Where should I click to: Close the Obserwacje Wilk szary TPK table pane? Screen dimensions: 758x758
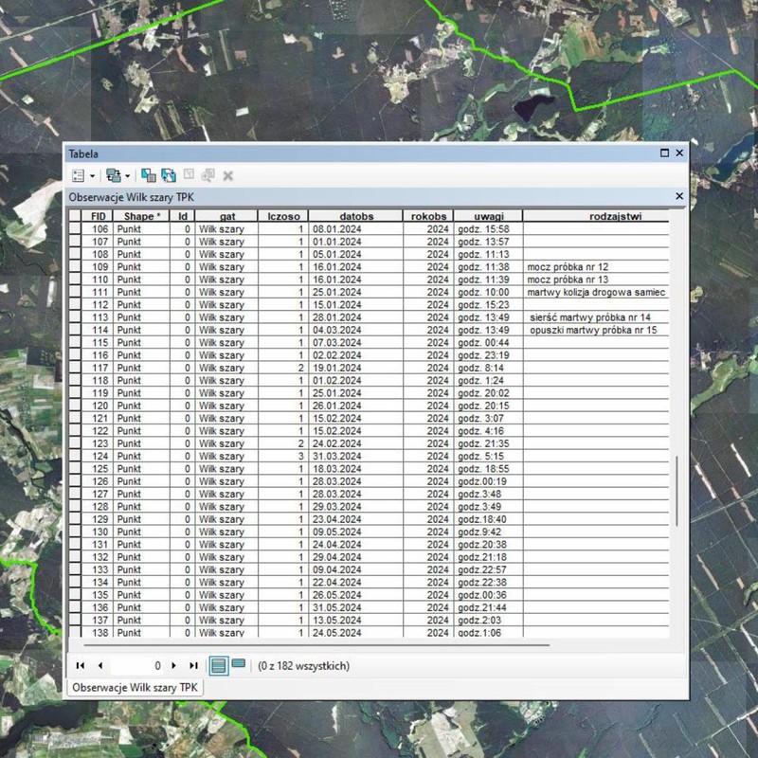[678, 196]
